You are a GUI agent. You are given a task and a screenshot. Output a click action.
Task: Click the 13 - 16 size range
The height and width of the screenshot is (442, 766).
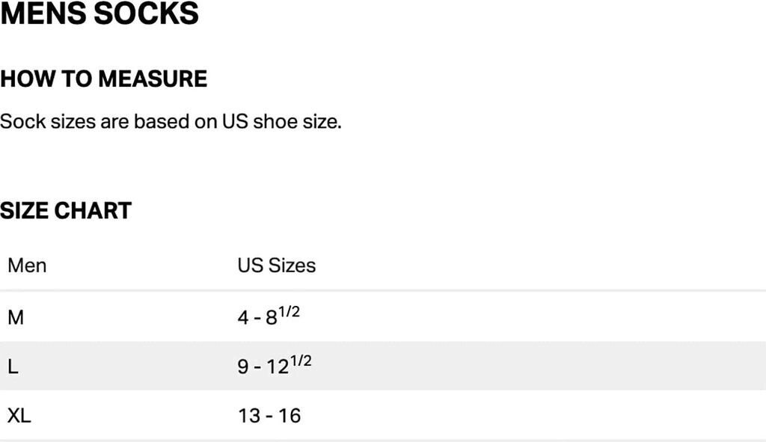pos(269,416)
